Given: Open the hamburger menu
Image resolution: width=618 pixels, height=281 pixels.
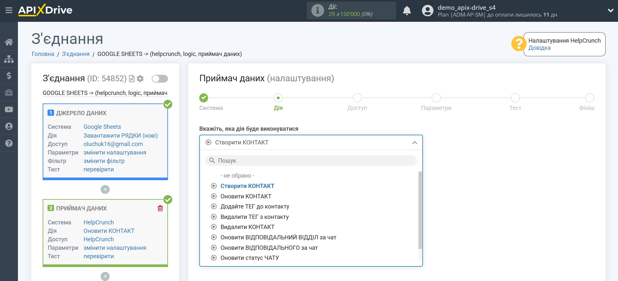Looking at the screenshot, I should 9,10.
